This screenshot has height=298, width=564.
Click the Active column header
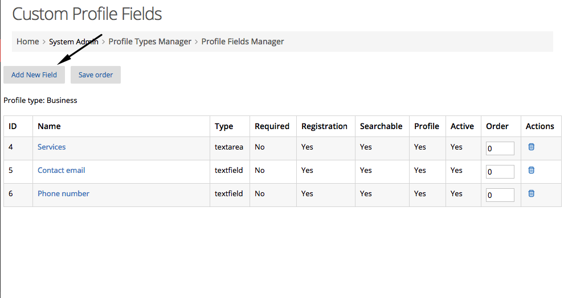pyautogui.click(x=462, y=126)
